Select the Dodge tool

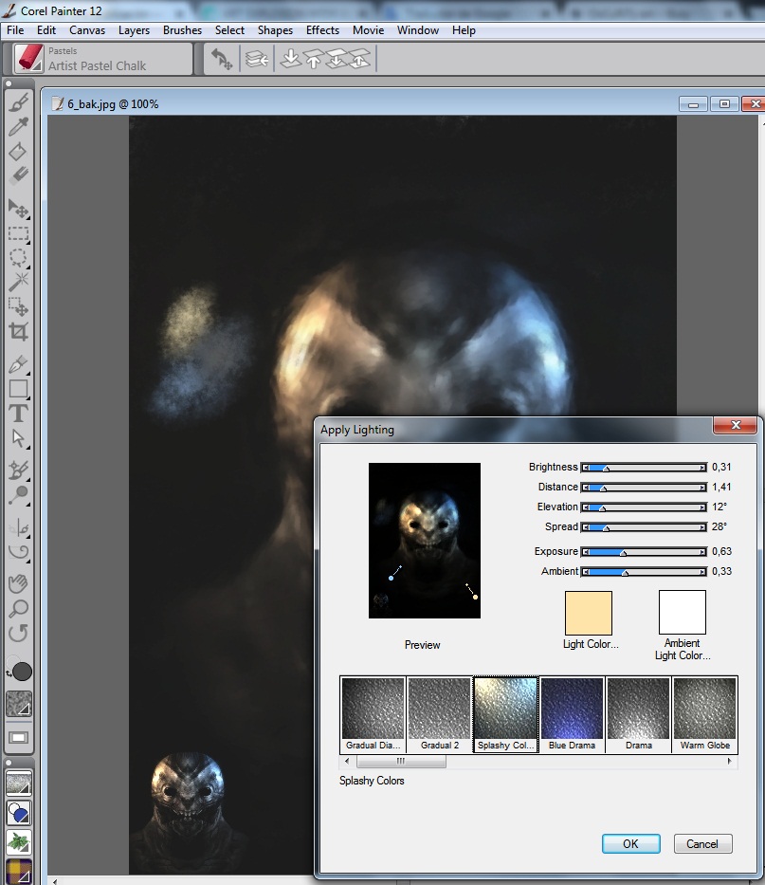[x=18, y=495]
